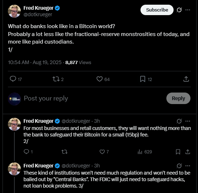Focus the Post your reply field
This screenshot has width=198, height=193.
[x=93, y=98]
